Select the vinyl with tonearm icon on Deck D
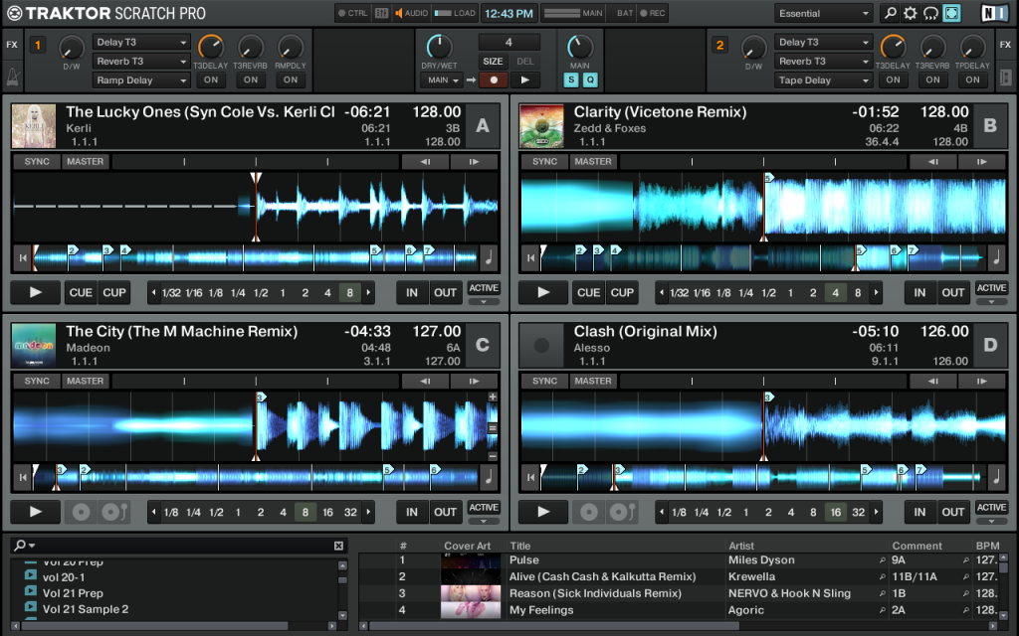Image resolution: width=1019 pixels, height=636 pixels. [622, 512]
